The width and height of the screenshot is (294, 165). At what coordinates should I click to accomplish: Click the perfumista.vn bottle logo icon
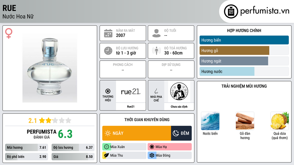231,11
